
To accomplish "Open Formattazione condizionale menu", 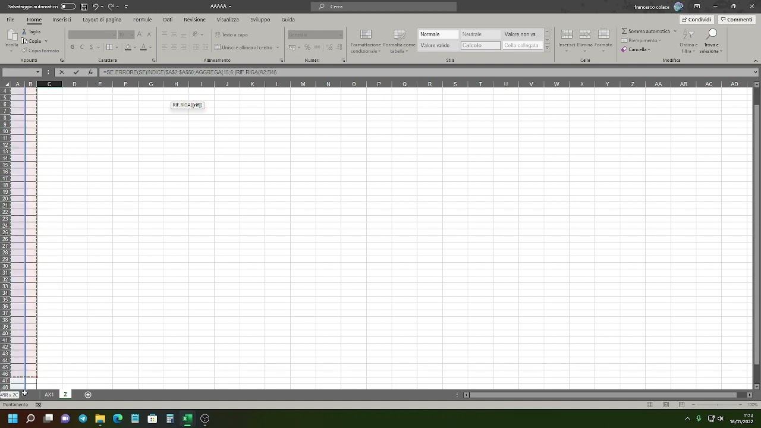I will [x=366, y=41].
